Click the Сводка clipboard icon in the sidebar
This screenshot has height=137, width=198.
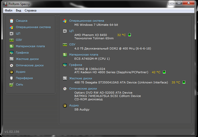12,21
